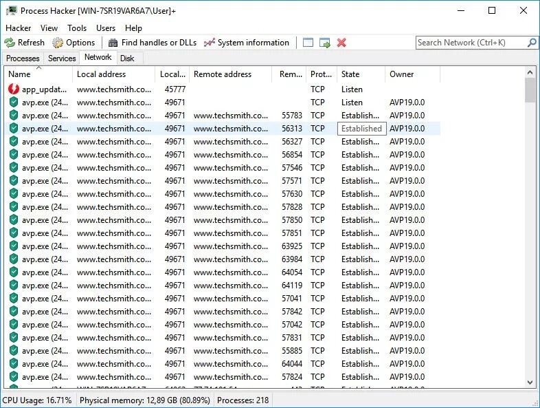Select remote port 57828 cell
Image resolution: width=540 pixels, height=408 pixels.
click(292, 207)
